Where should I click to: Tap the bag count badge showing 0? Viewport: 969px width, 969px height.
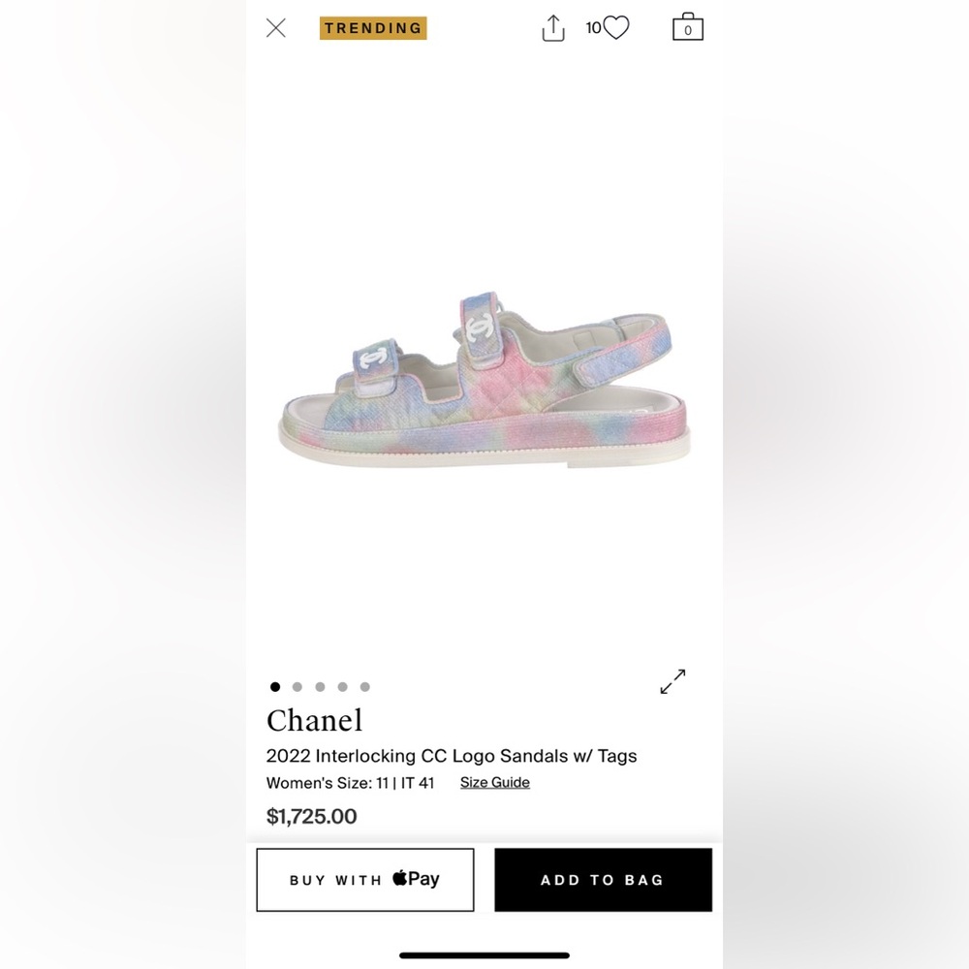point(687,30)
